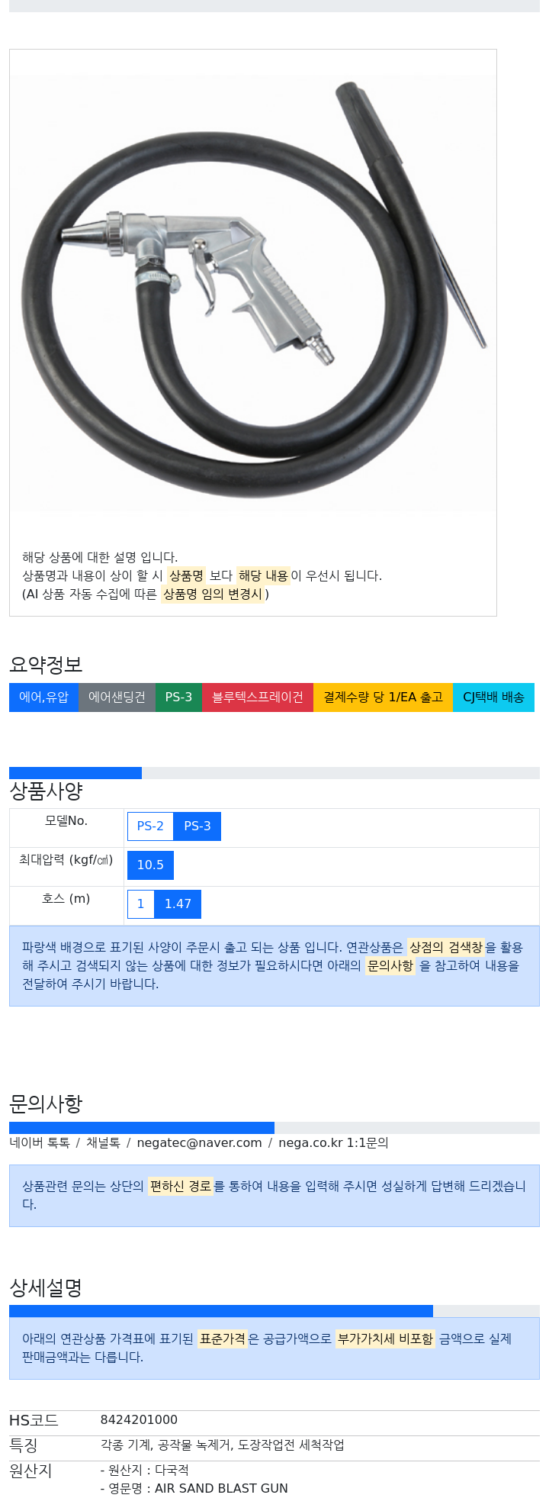Click the highlighted 편하신 경로 text
Viewport: 549px width, 1498px height.
[181, 1187]
